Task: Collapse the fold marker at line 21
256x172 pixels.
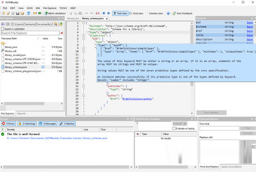Action: [84, 86]
